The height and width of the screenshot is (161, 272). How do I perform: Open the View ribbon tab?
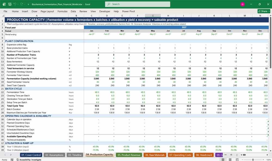coord(93,11)
